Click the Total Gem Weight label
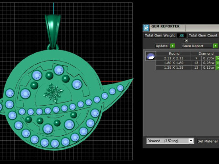 pyautogui.click(x=160, y=36)
